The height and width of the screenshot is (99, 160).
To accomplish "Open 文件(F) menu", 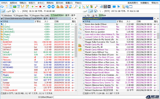I will [4, 3].
